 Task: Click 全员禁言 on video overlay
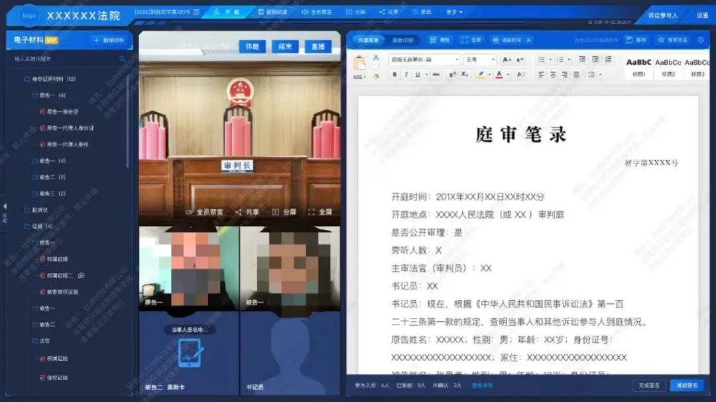[205, 212]
